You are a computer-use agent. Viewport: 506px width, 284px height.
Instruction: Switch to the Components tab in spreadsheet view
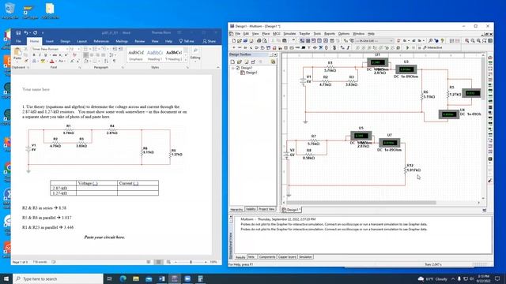coord(267,257)
